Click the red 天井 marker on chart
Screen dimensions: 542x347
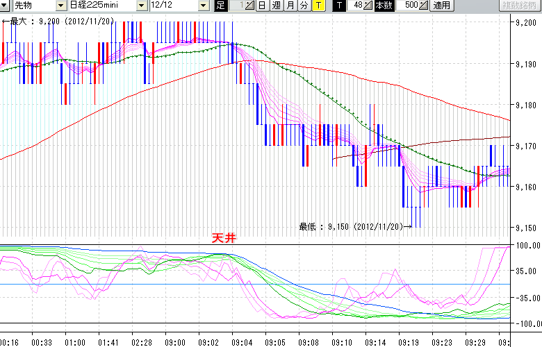pos(224,237)
